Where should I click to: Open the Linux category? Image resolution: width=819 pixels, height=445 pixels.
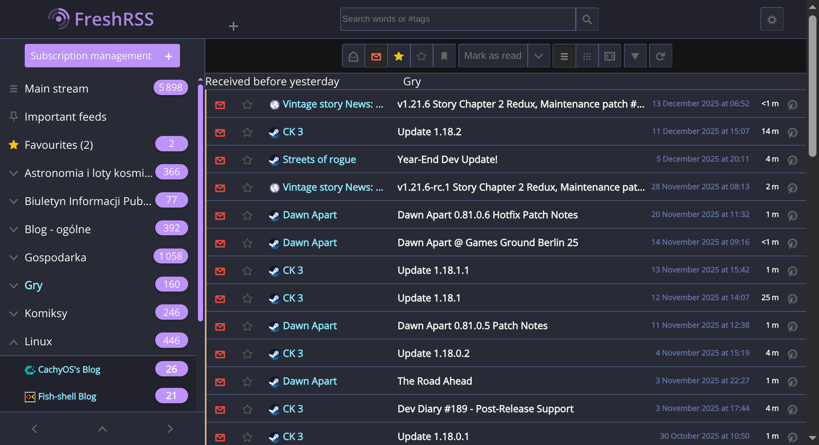(x=38, y=341)
